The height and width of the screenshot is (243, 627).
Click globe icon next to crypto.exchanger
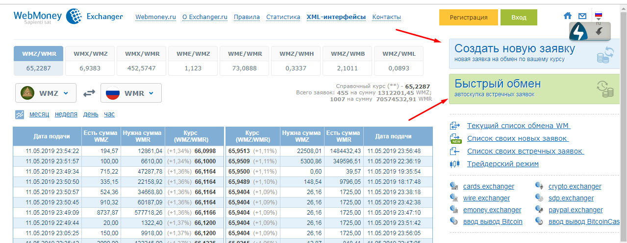(x=539, y=186)
